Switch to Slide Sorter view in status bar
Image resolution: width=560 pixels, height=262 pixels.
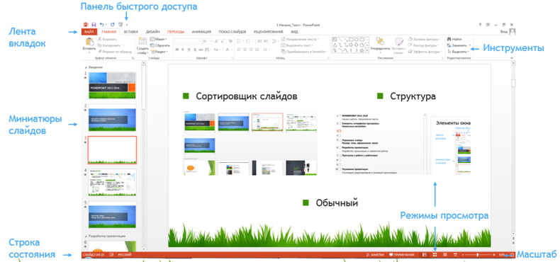435,255
